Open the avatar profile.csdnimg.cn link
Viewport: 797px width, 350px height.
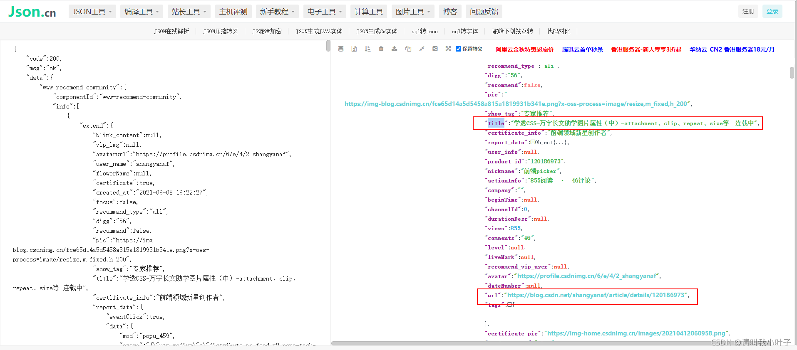click(587, 276)
